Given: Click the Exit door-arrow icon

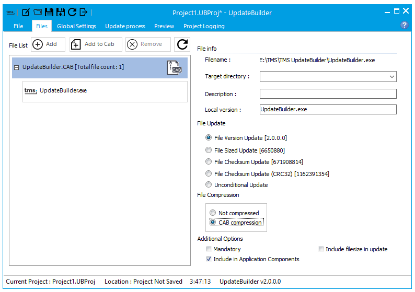Looking at the screenshot, I should 84,12.
